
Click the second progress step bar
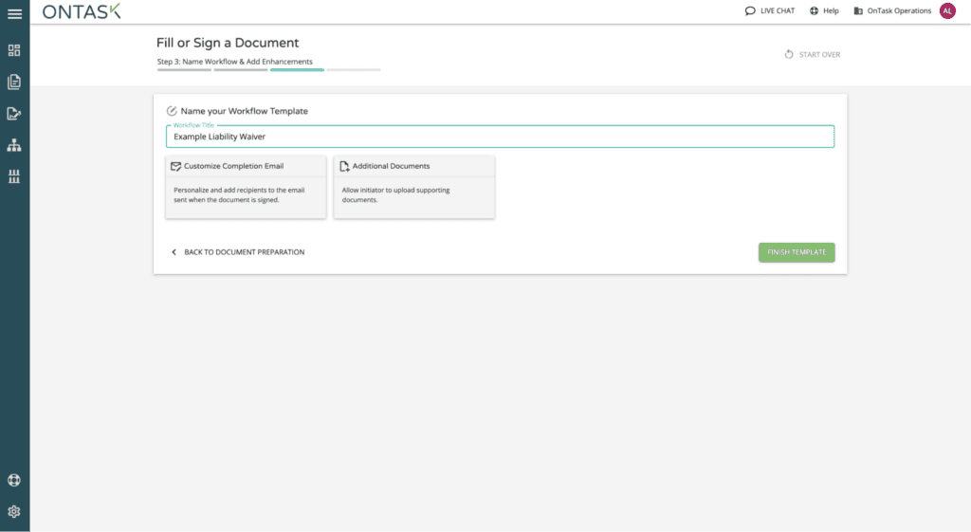click(241, 70)
